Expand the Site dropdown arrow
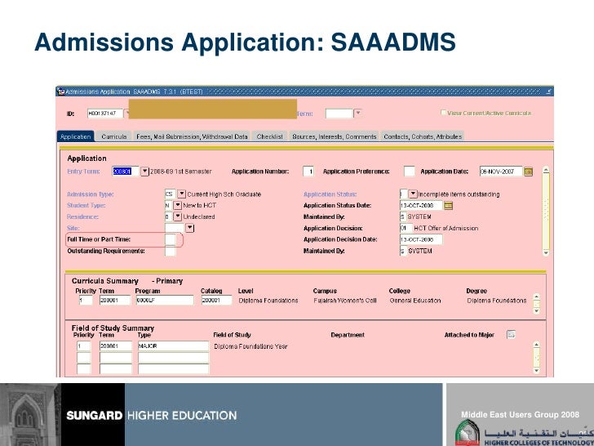This screenshot has width=594, height=446. pos(190,228)
